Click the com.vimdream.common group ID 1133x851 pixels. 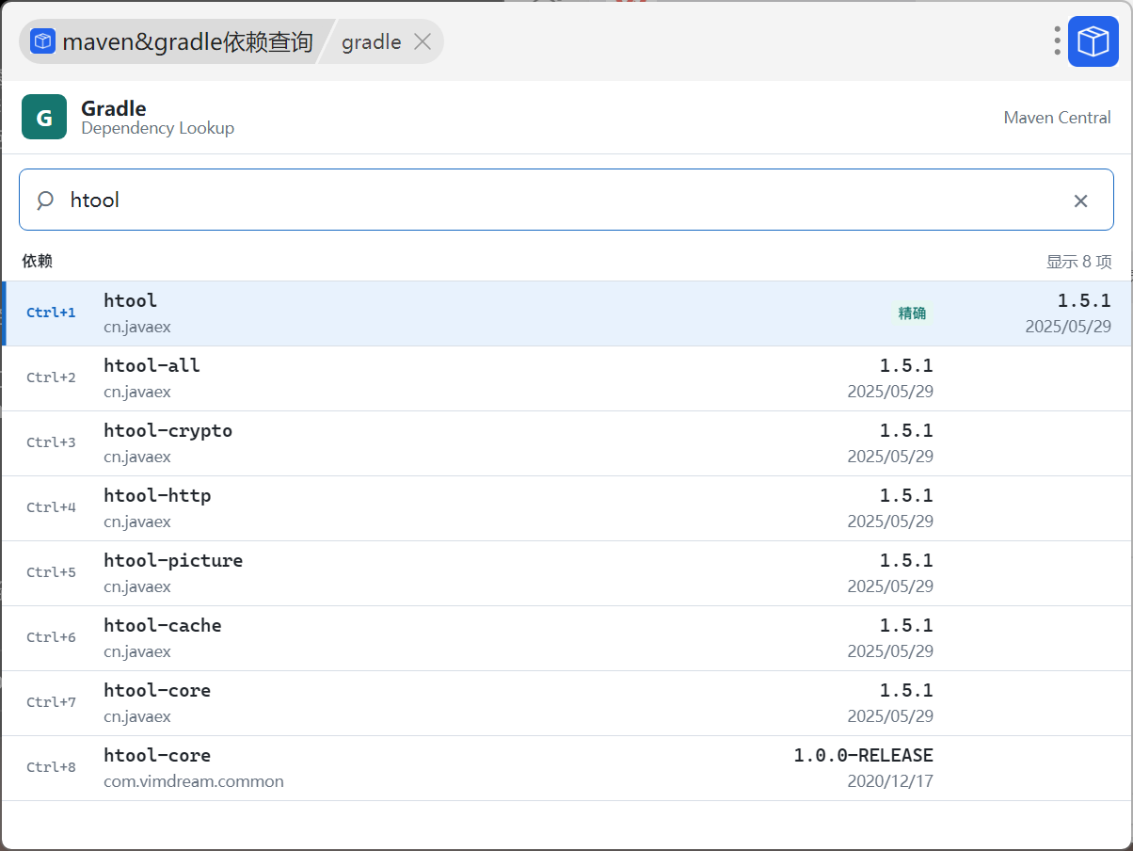pos(194,781)
